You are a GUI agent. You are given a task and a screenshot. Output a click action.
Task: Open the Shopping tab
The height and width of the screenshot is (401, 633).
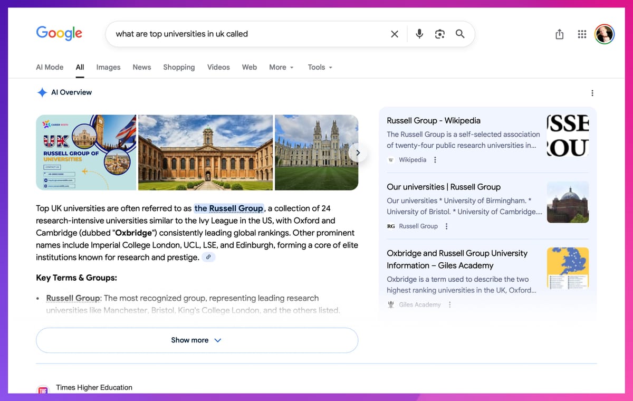pyautogui.click(x=179, y=67)
